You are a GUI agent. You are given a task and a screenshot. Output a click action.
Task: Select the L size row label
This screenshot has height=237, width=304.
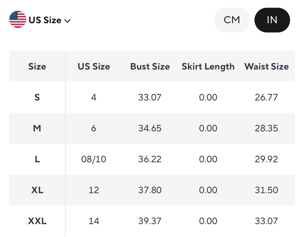pyautogui.click(x=37, y=159)
